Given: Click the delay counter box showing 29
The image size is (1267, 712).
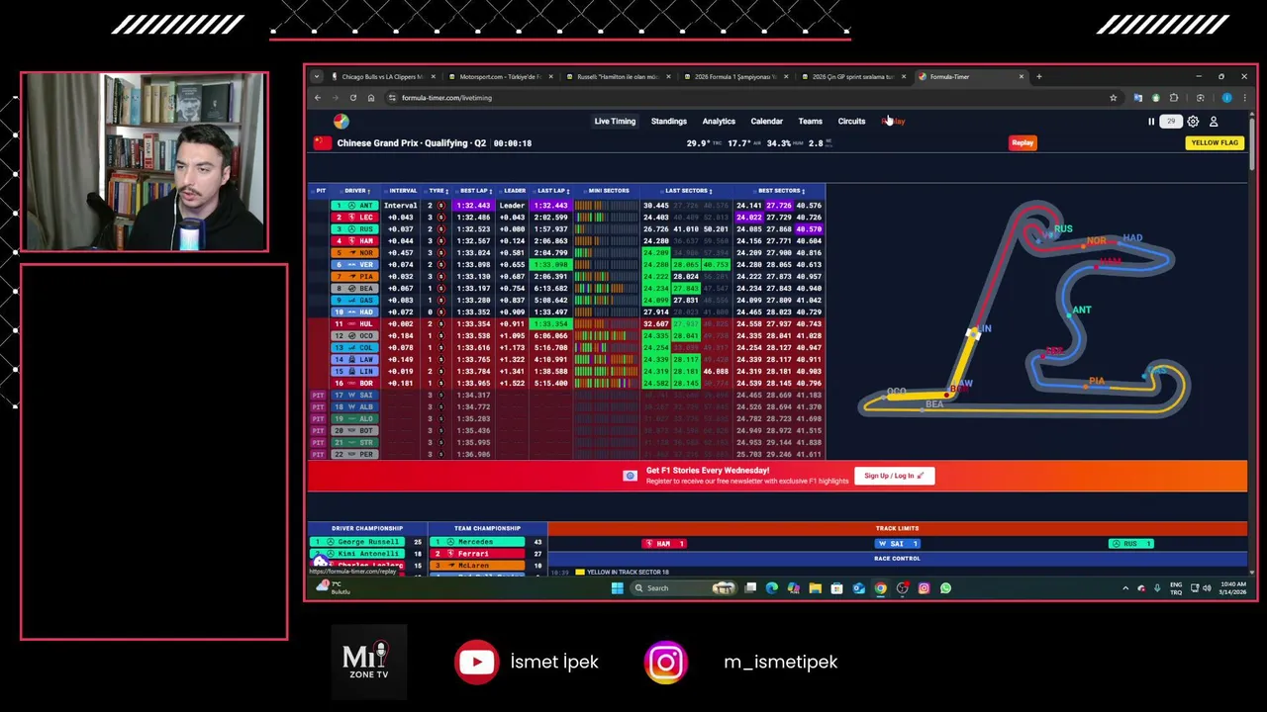Looking at the screenshot, I should tap(1171, 122).
